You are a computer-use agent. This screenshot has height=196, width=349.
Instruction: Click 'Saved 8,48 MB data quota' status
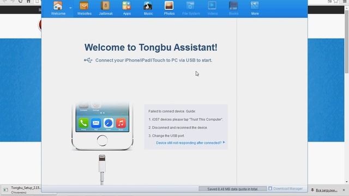(233, 189)
